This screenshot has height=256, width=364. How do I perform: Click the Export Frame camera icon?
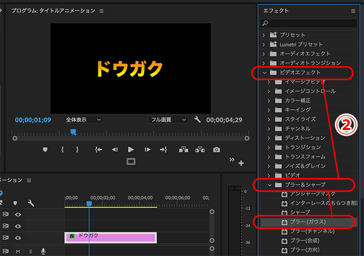click(x=216, y=149)
